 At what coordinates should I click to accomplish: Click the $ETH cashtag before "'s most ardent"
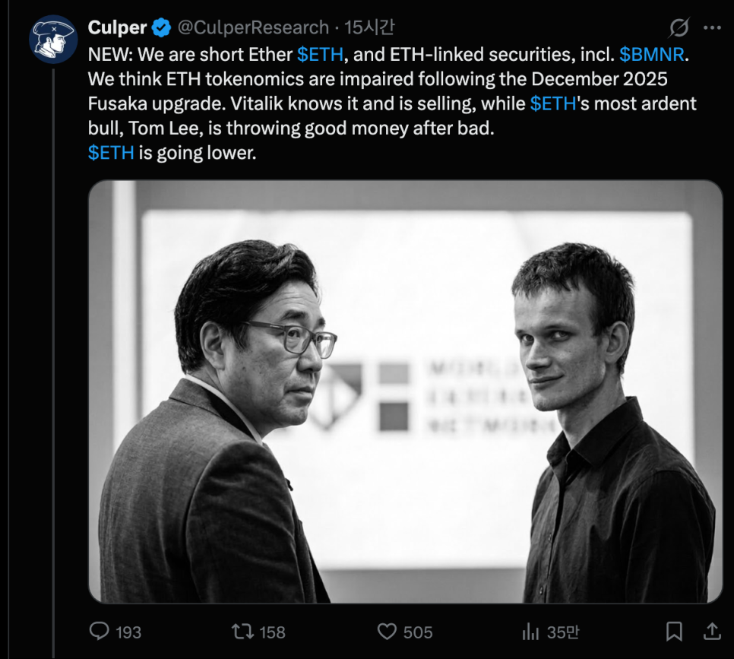[553, 103]
